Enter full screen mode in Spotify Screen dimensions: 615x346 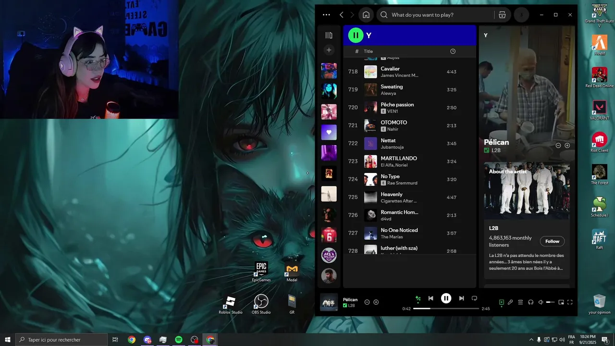coord(570,302)
